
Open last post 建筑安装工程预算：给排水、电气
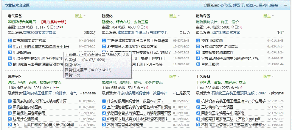(50, 93)
